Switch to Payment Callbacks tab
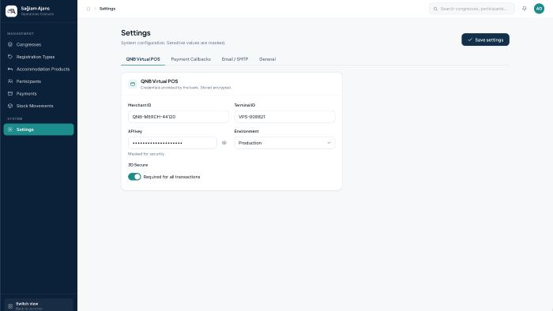The image size is (553, 311). 191,59
